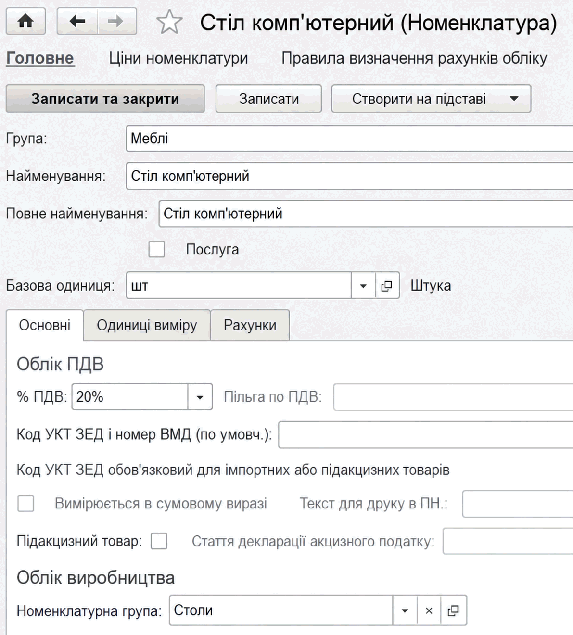The height and width of the screenshot is (635, 573).
Task: Click the Записати button
Action: coord(268,99)
